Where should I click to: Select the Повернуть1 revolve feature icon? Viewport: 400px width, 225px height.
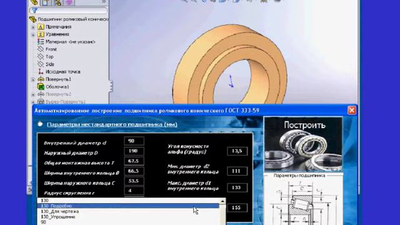[41, 79]
